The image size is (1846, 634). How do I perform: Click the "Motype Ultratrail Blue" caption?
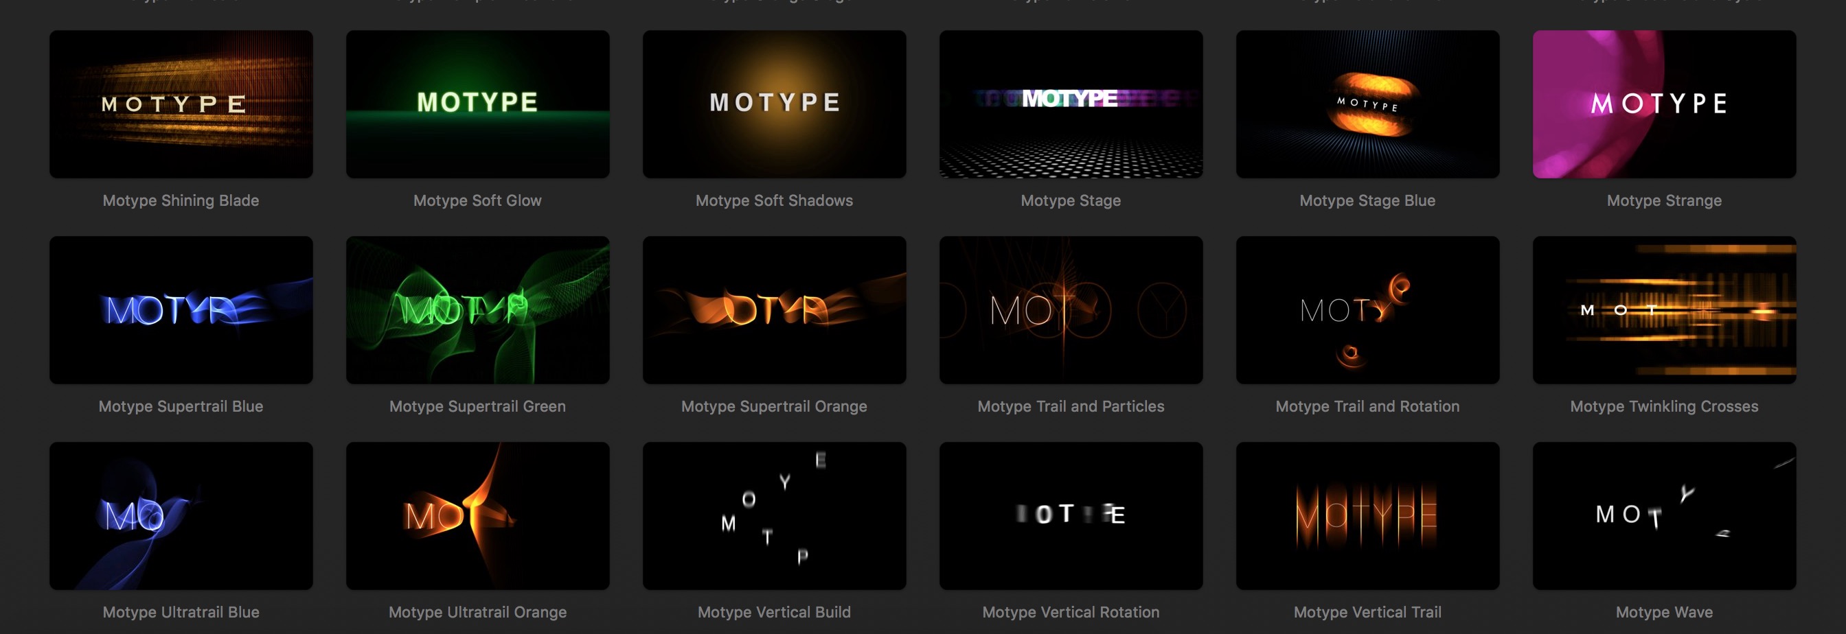[x=181, y=613]
